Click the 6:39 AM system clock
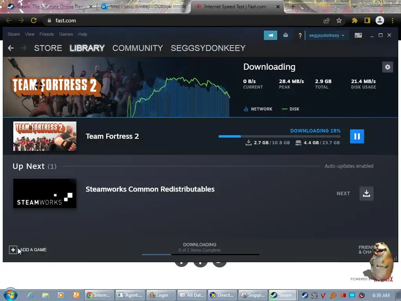Screen dimensions: 401x301 tap(381, 295)
